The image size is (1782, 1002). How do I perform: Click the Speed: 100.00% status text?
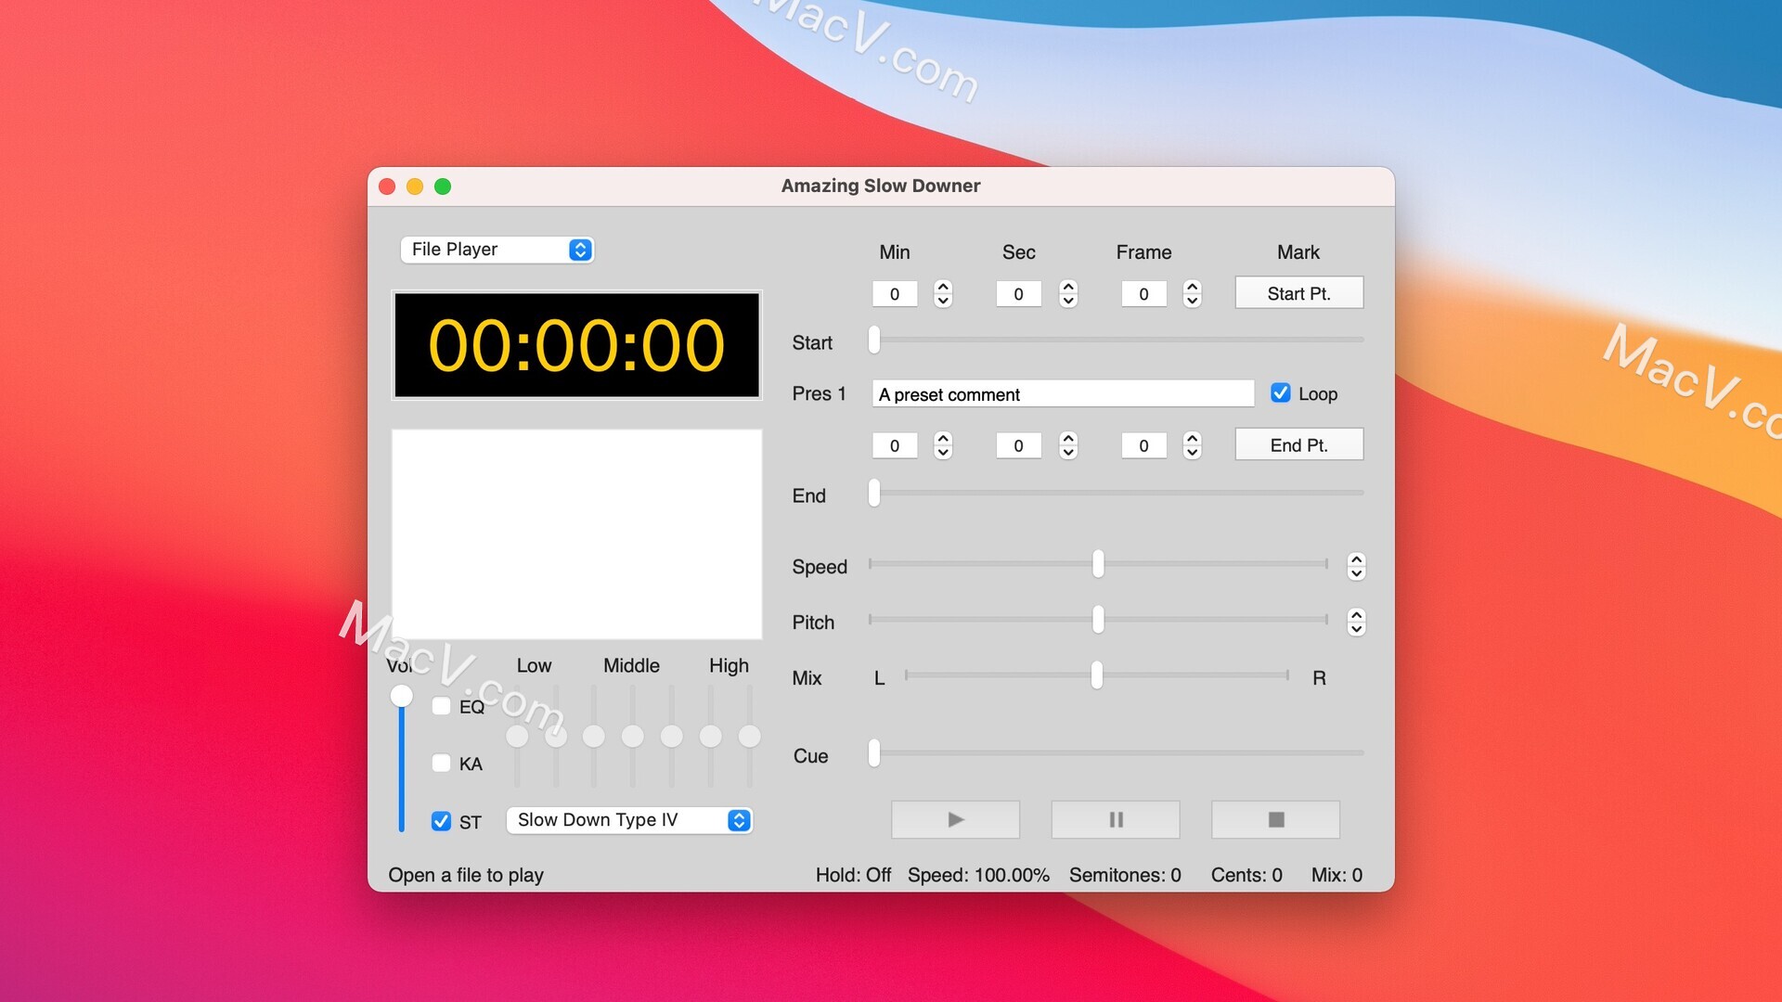click(x=978, y=875)
